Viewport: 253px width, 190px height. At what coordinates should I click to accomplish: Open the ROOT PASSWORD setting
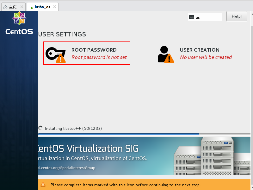point(94,50)
